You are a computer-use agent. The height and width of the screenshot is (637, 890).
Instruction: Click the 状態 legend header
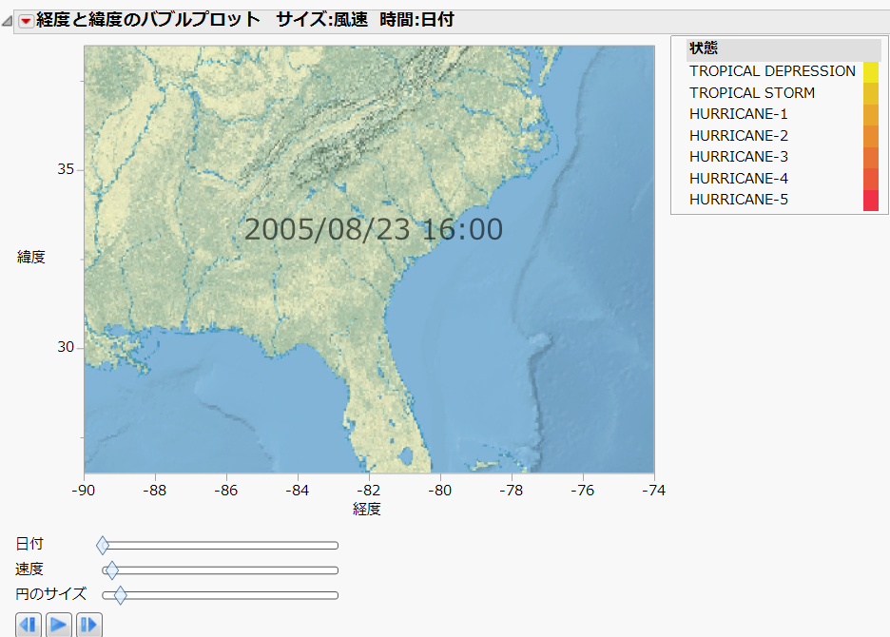click(x=705, y=49)
